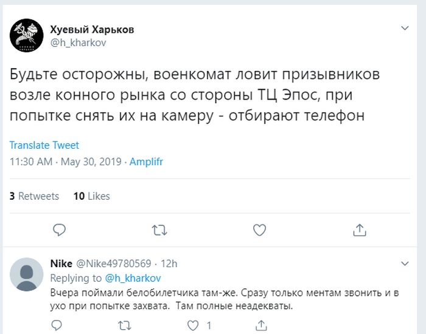Reply to the main tweet

(59, 230)
